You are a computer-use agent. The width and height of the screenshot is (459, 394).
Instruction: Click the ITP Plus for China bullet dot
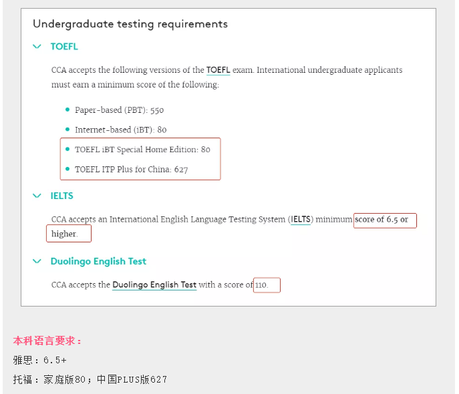tap(67, 169)
